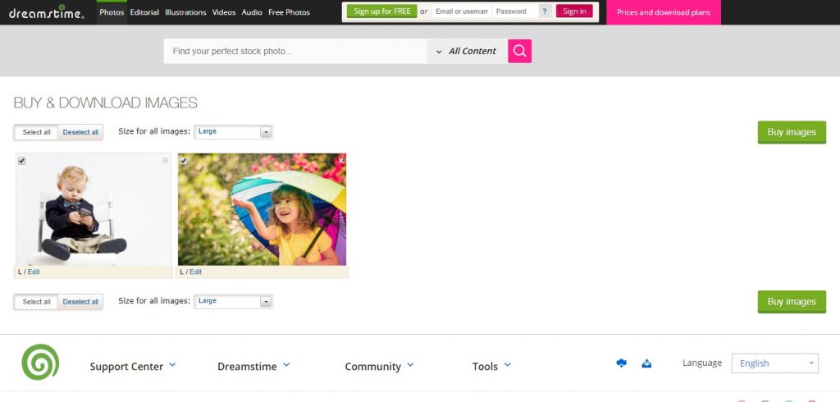Click the stock photo search field
The width and height of the screenshot is (840, 402).
(295, 51)
